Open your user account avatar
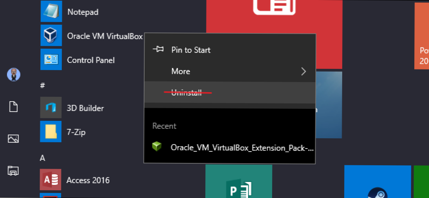 13,74
